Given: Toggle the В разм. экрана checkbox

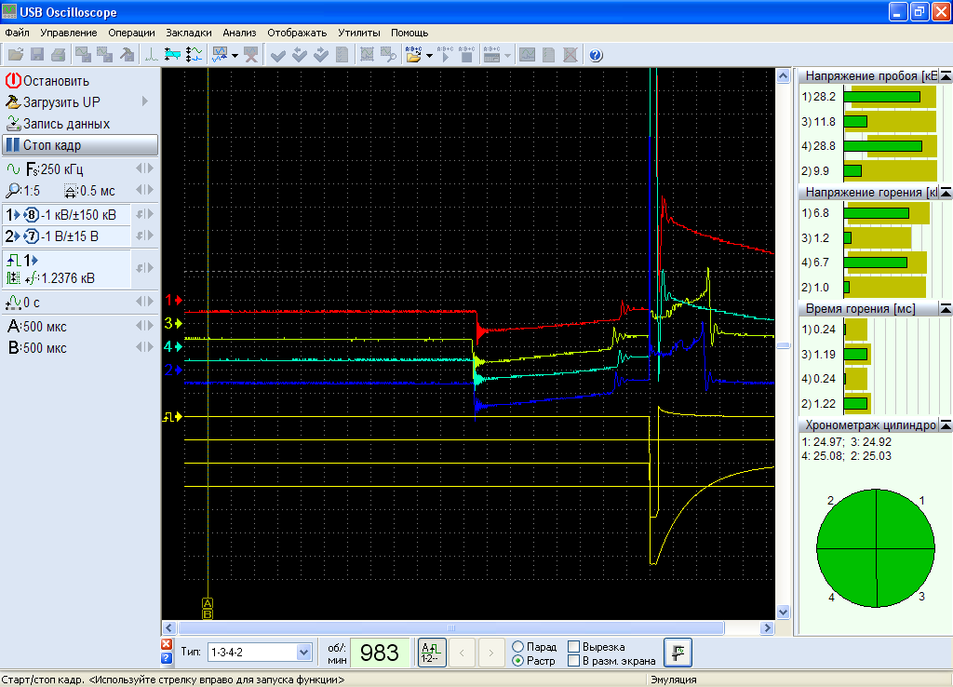Looking at the screenshot, I should tap(574, 661).
